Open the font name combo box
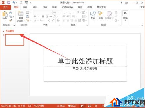This screenshot has height=108, width=145. pos(43,12)
